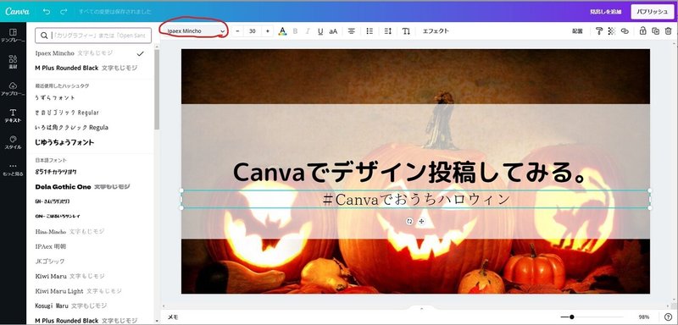The image size is (678, 325).
Task: Open the letter and line spacing options
Action: pyautogui.click(x=388, y=31)
